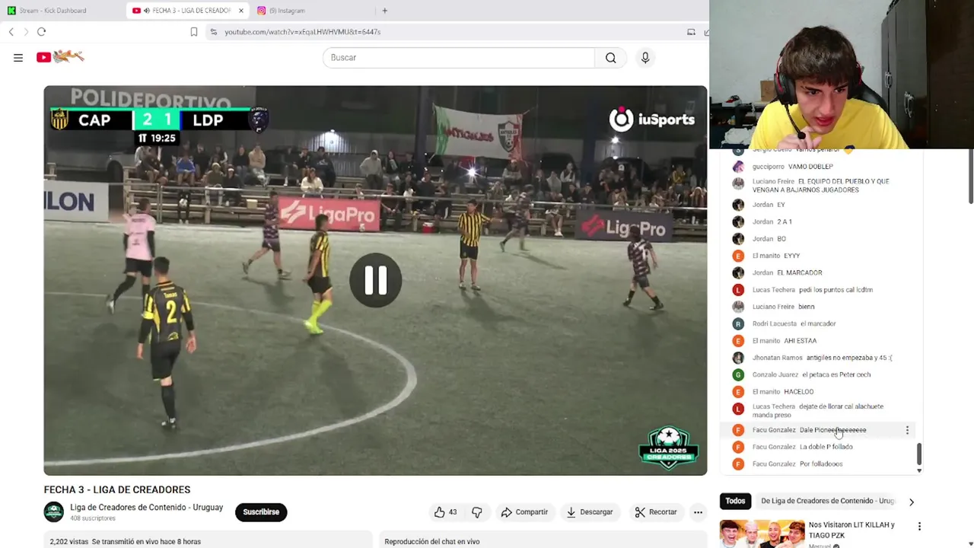Dislike the video with thumbs-down icon
Screen dimensions: 974x548
point(477,512)
